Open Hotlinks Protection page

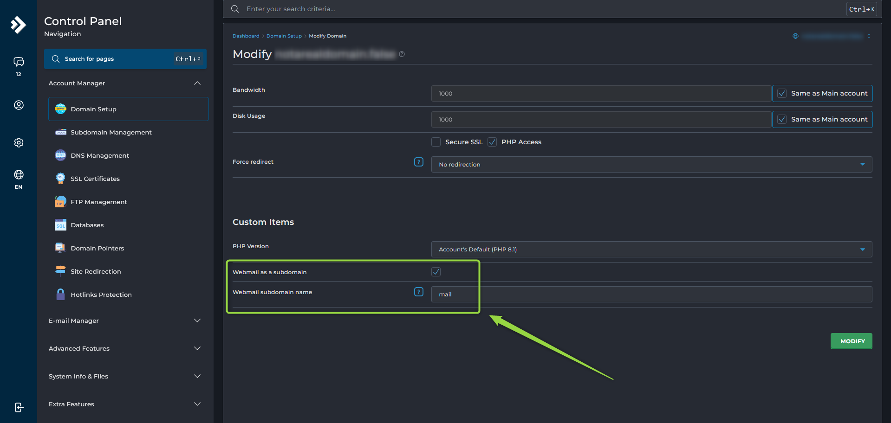[129, 295]
